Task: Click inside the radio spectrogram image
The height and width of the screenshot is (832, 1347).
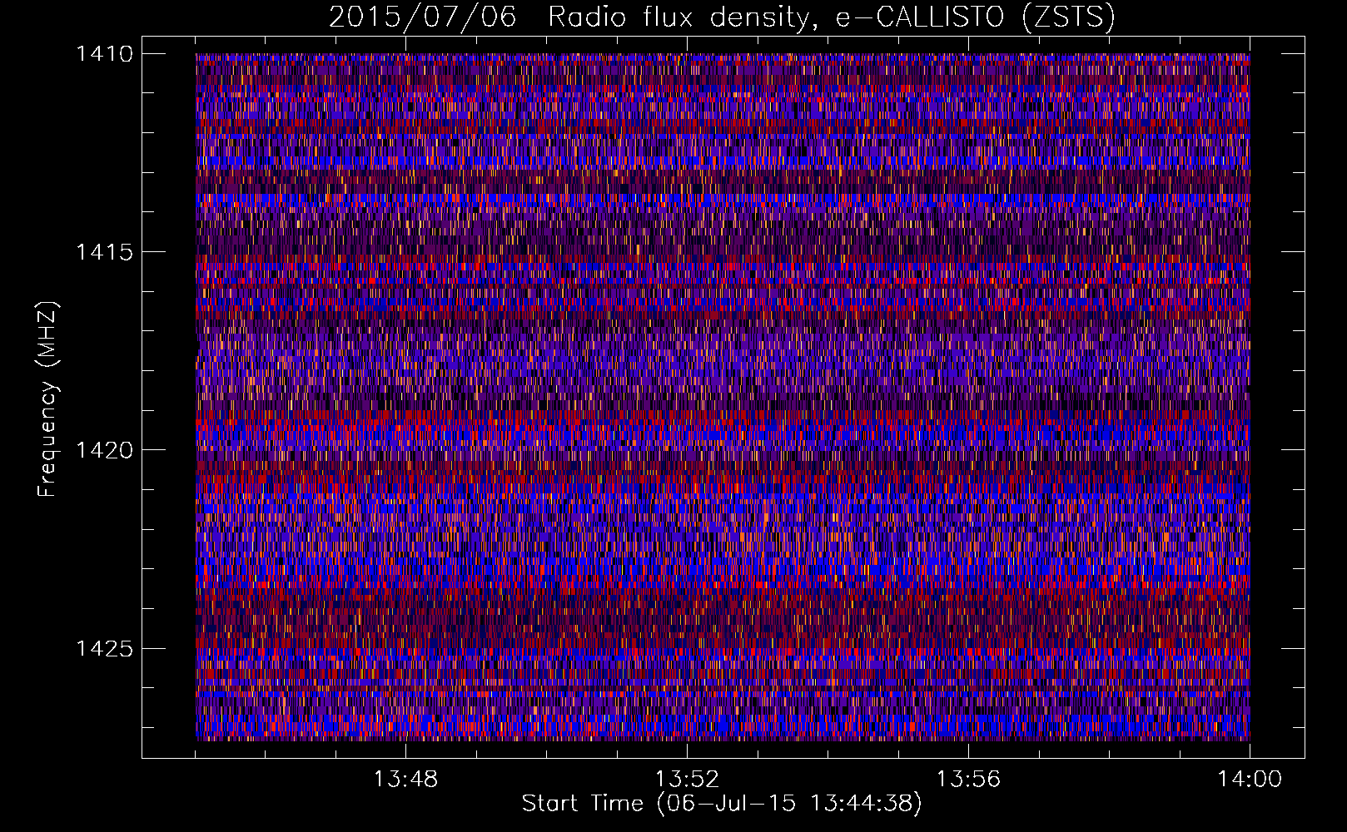Action: 723,397
